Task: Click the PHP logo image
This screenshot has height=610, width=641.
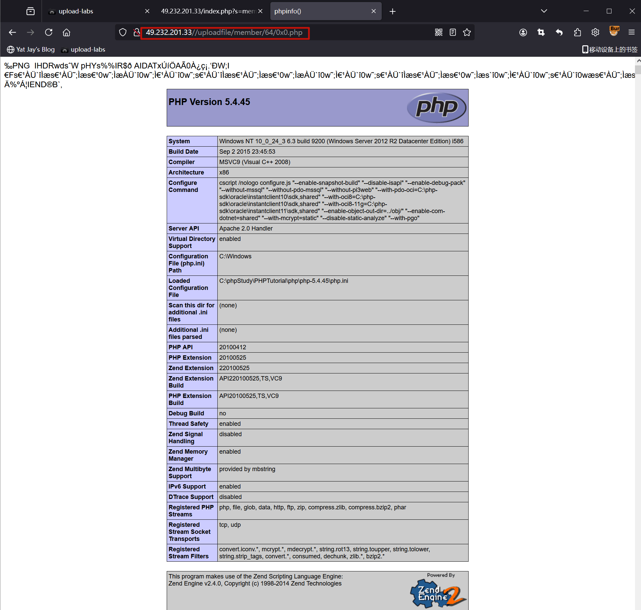Action: pyautogui.click(x=436, y=107)
